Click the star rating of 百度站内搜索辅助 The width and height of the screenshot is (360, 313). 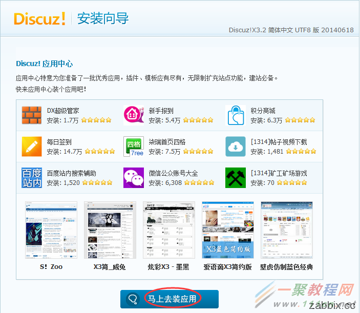click(97, 182)
